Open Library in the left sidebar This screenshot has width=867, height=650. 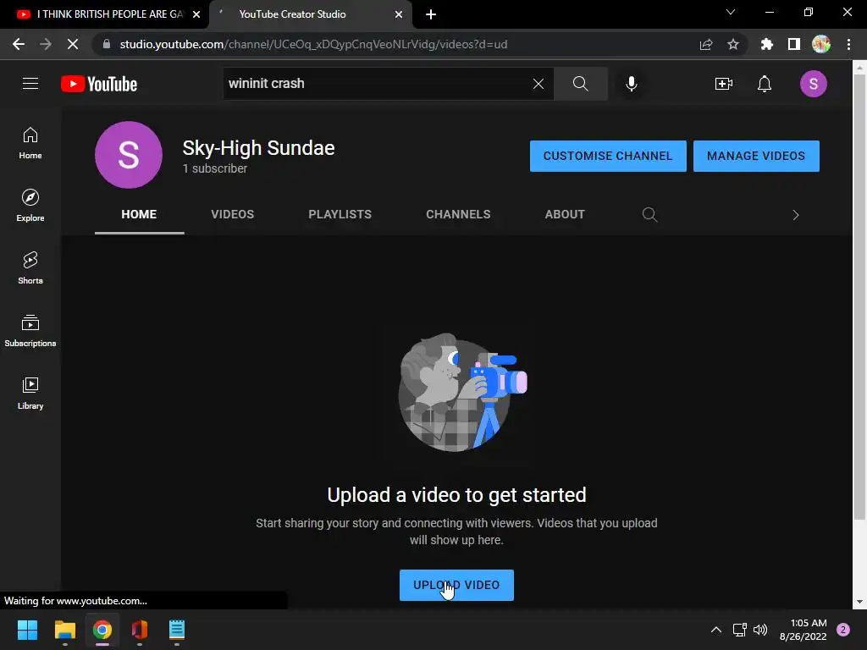(x=30, y=393)
